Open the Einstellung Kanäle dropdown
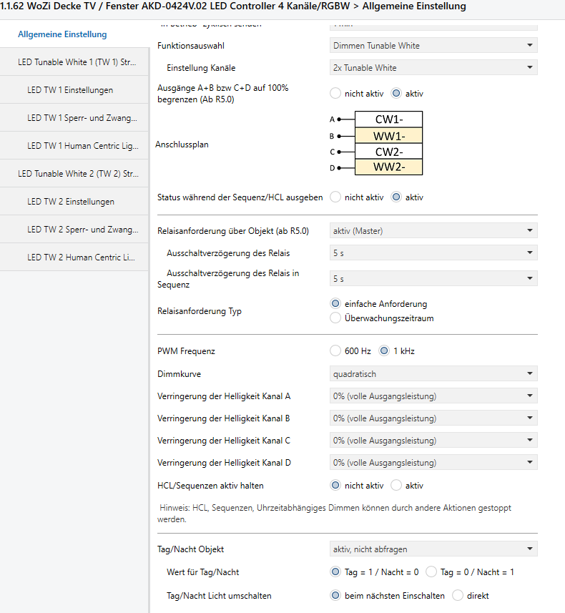The height and width of the screenshot is (613, 565). (x=433, y=68)
